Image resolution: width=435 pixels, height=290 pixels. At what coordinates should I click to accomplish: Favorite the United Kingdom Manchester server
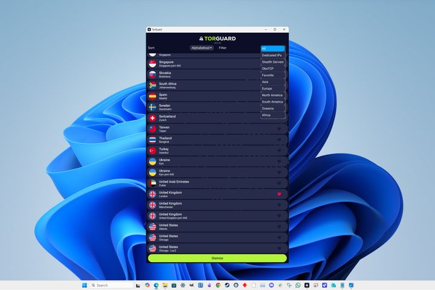click(x=279, y=205)
